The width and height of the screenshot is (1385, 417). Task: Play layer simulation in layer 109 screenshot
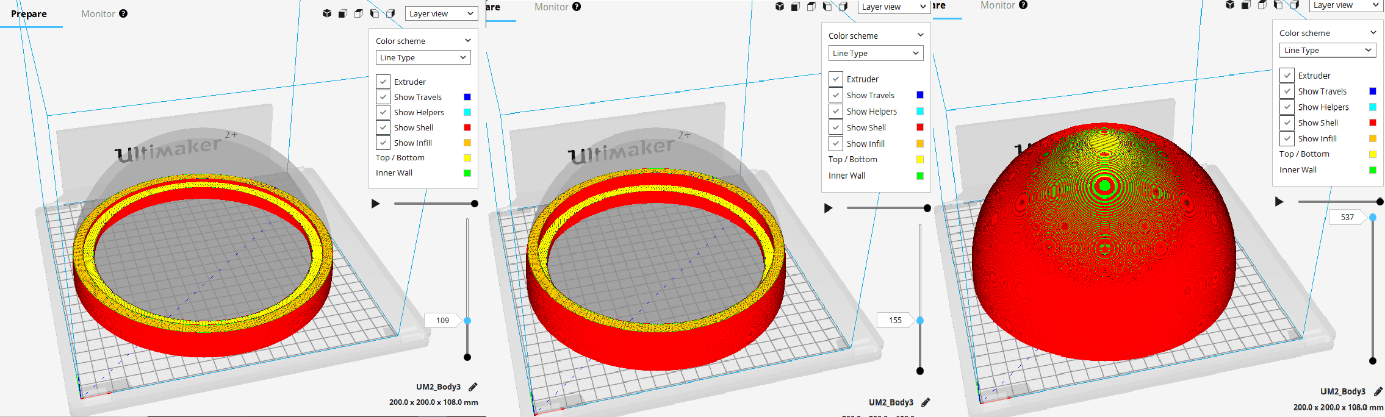pyautogui.click(x=376, y=204)
